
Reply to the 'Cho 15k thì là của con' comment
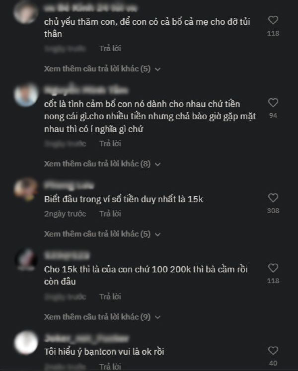[110, 297]
